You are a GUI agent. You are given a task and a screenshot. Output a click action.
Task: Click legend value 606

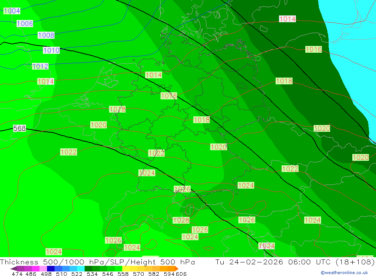(181, 274)
